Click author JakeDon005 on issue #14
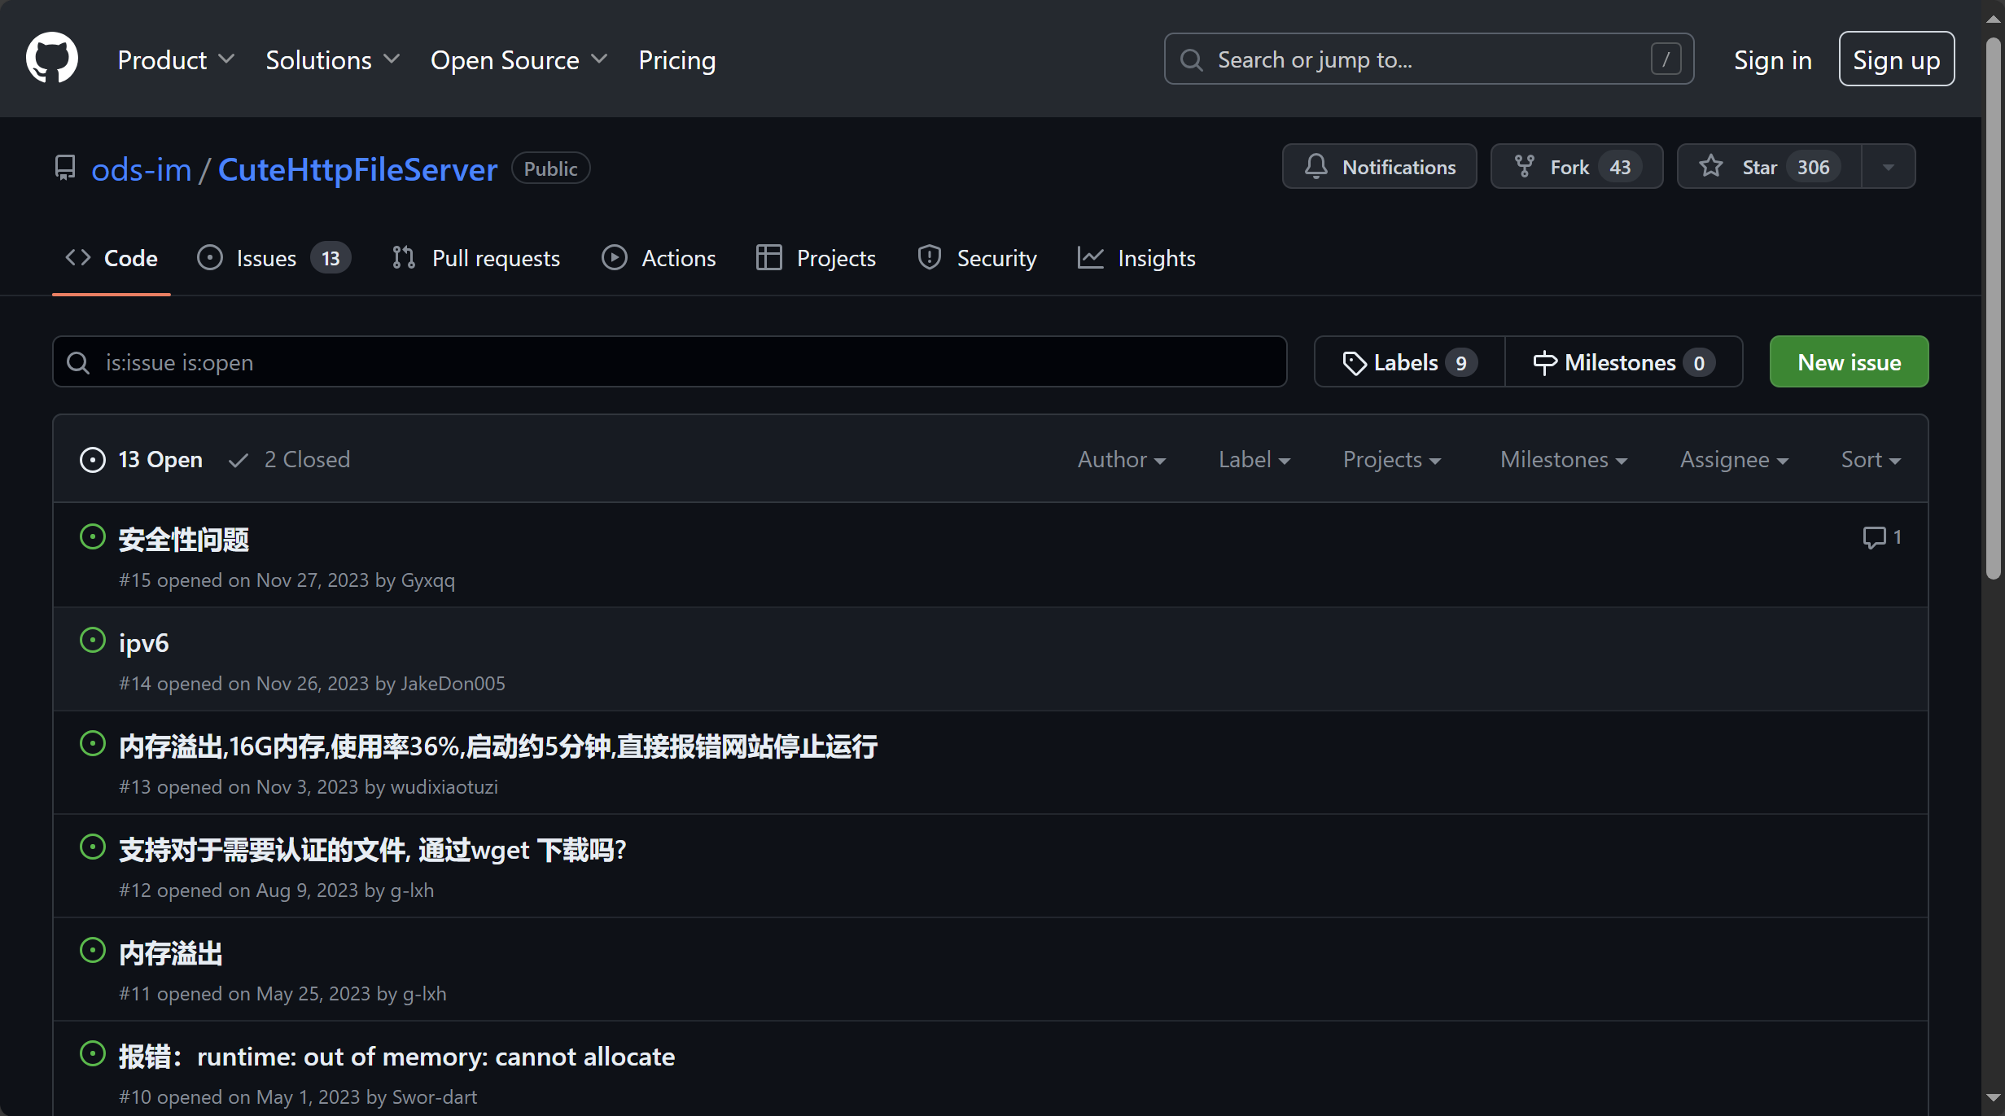 point(453,684)
